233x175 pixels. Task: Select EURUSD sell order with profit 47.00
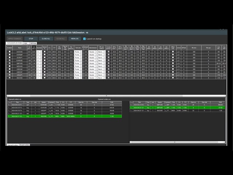click(x=65, y=105)
